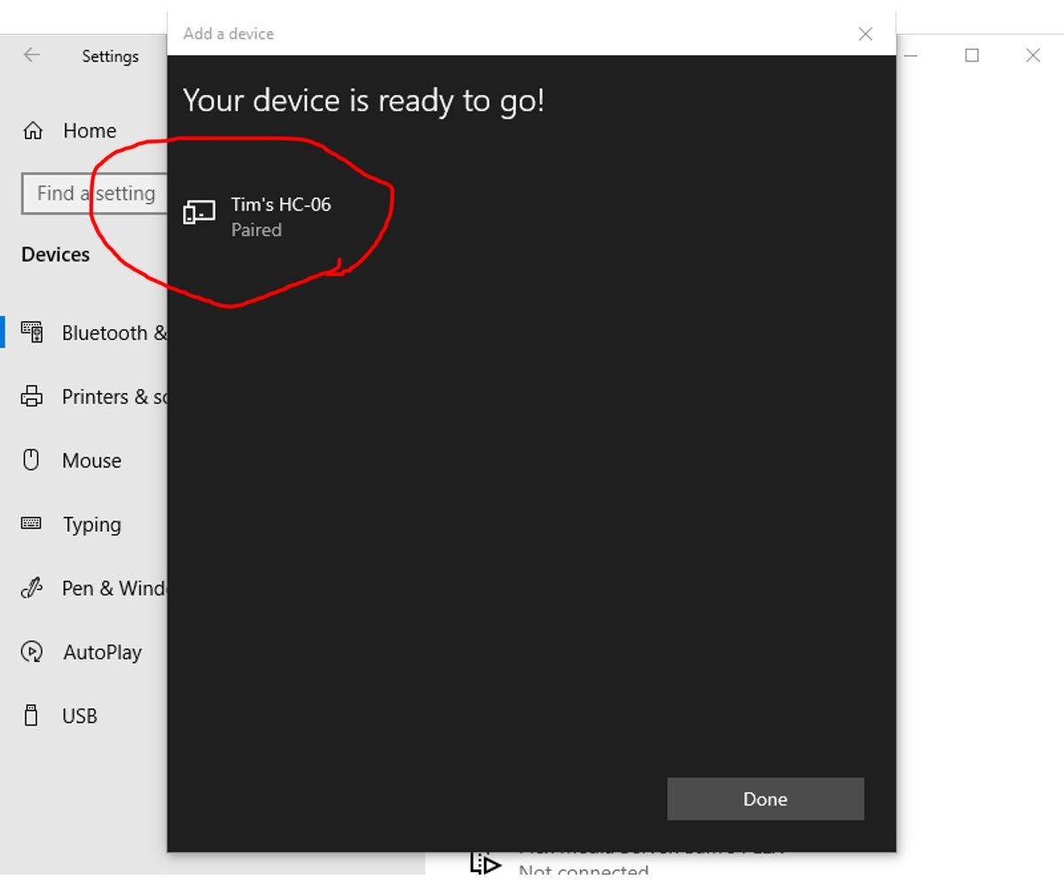Select the USB settings icon
The height and width of the screenshot is (887, 1064).
pos(31,716)
